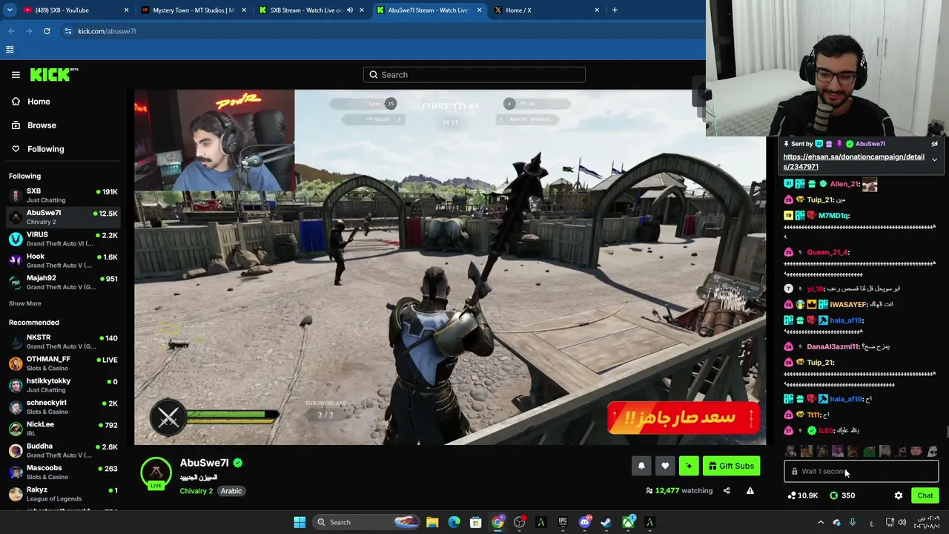Unpin the pinned chat message
The height and width of the screenshot is (534, 949).
(x=935, y=144)
